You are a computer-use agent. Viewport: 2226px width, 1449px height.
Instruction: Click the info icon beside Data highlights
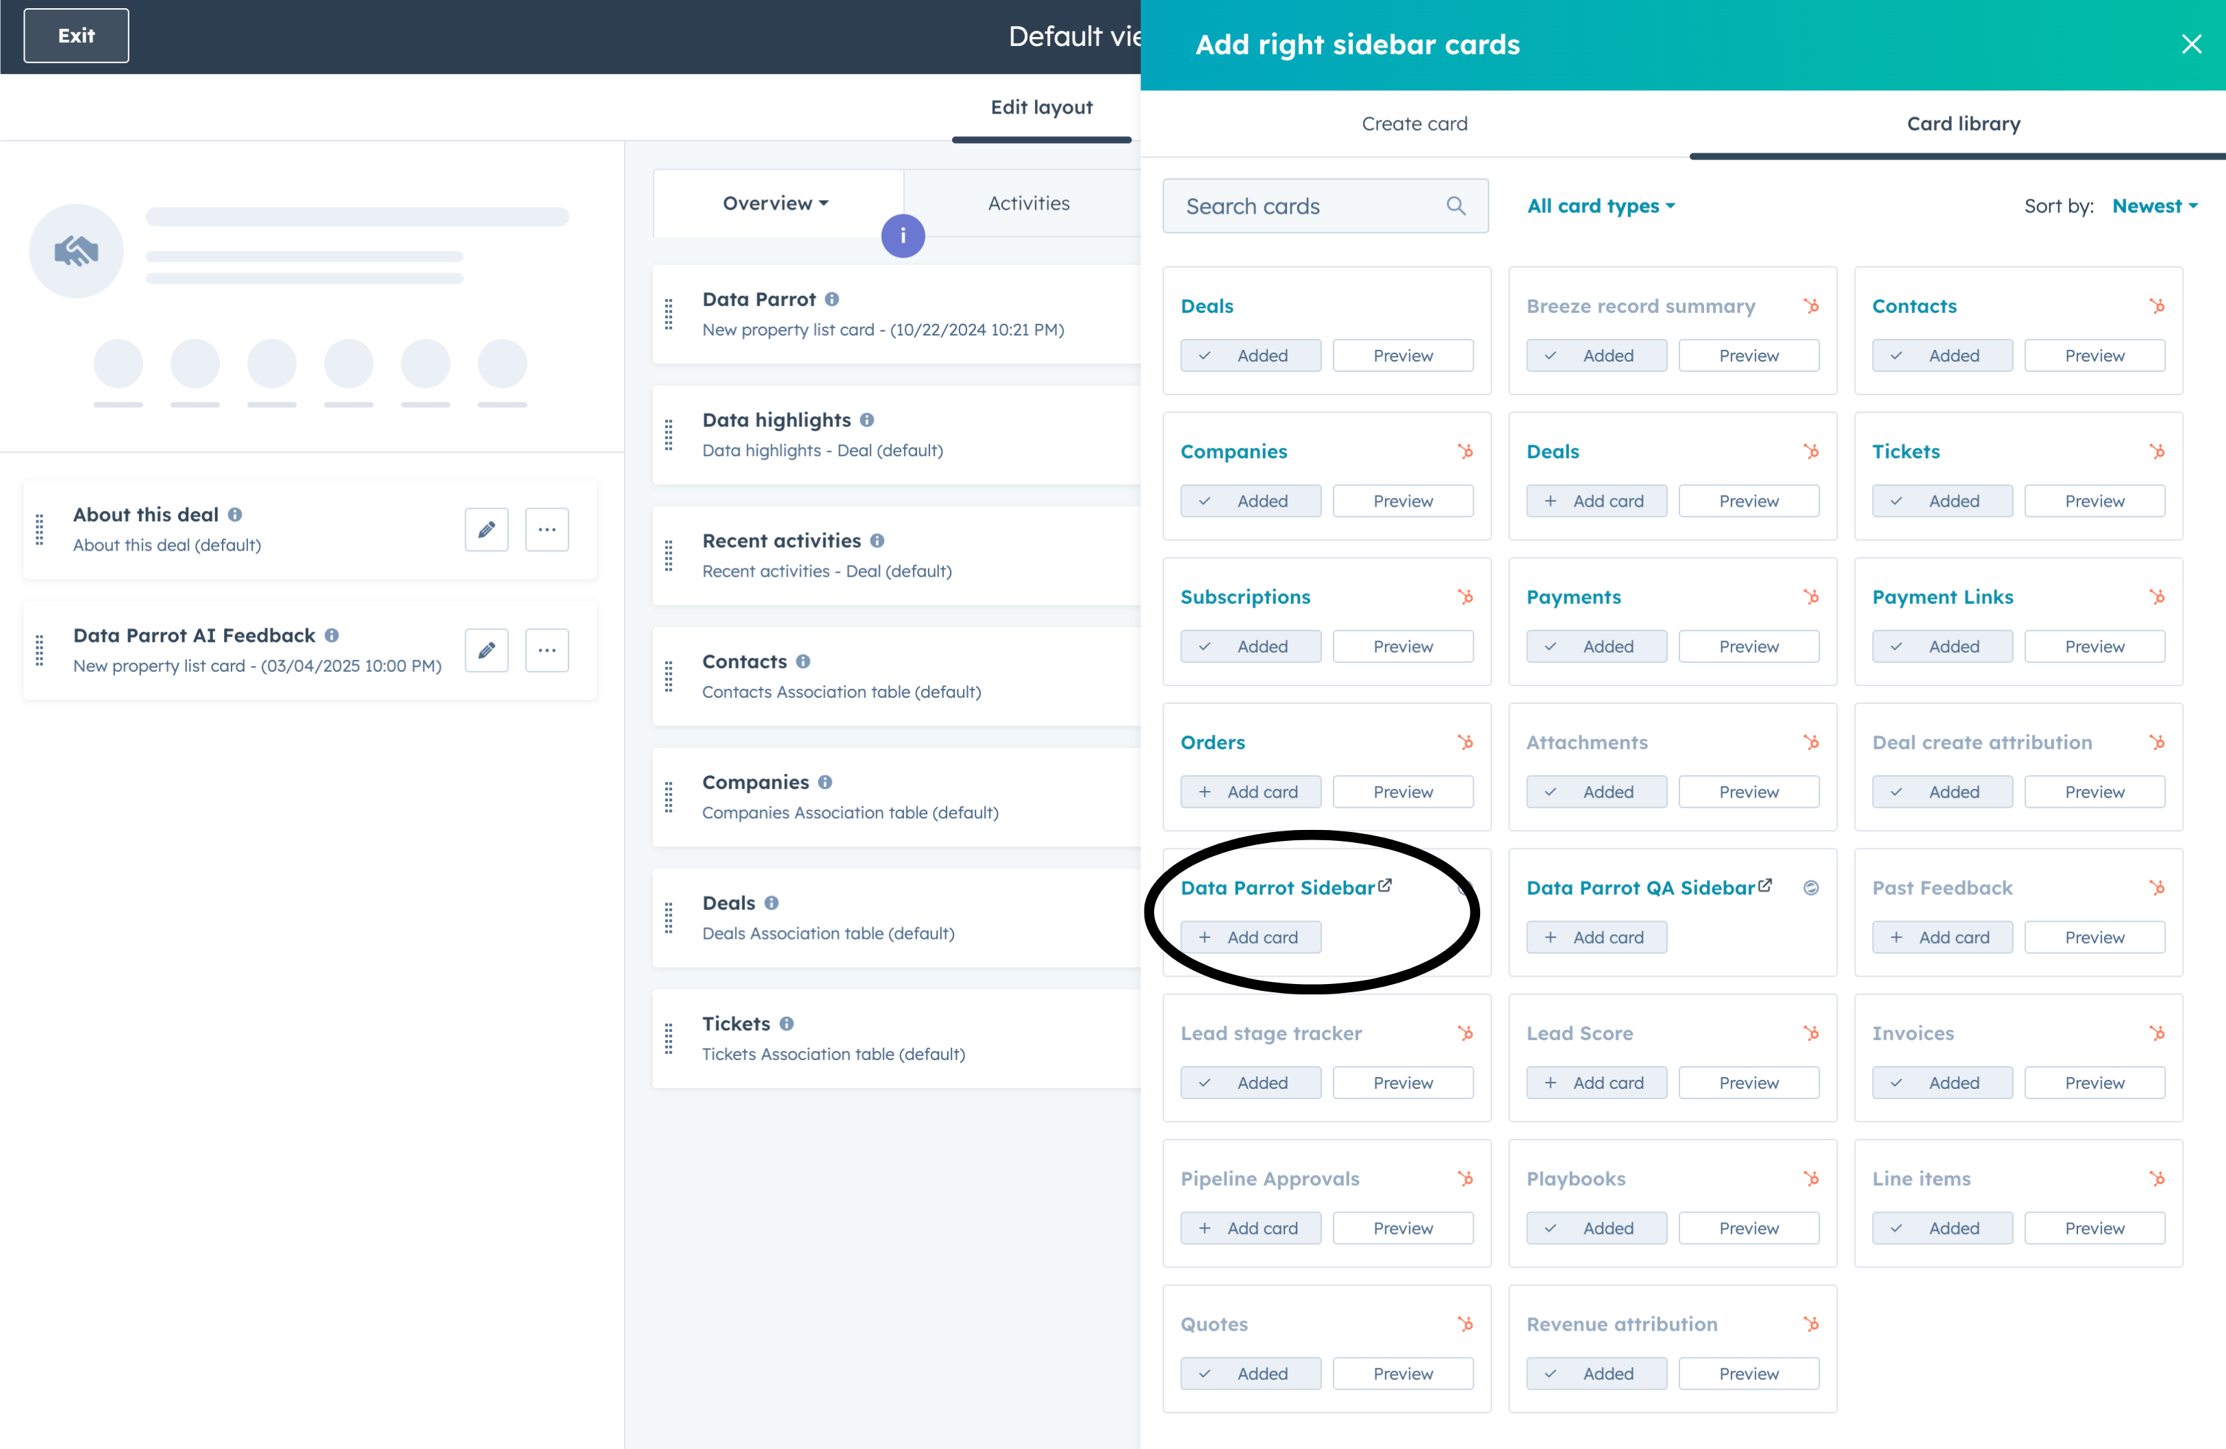coord(867,420)
